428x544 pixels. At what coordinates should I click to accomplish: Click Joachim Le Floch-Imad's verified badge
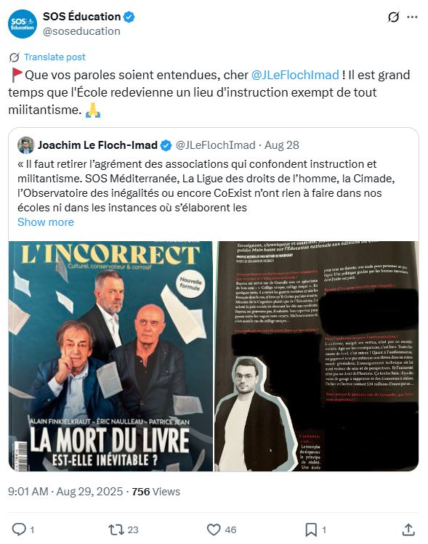pos(166,145)
